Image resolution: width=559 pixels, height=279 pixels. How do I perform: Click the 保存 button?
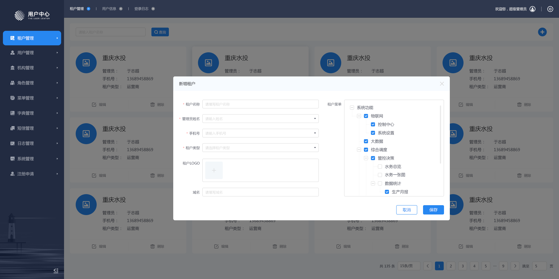(x=433, y=210)
